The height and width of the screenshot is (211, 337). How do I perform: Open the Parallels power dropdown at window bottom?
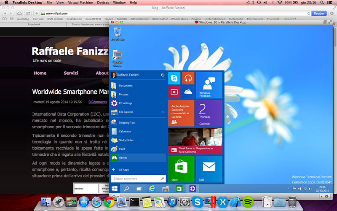pos(115,196)
